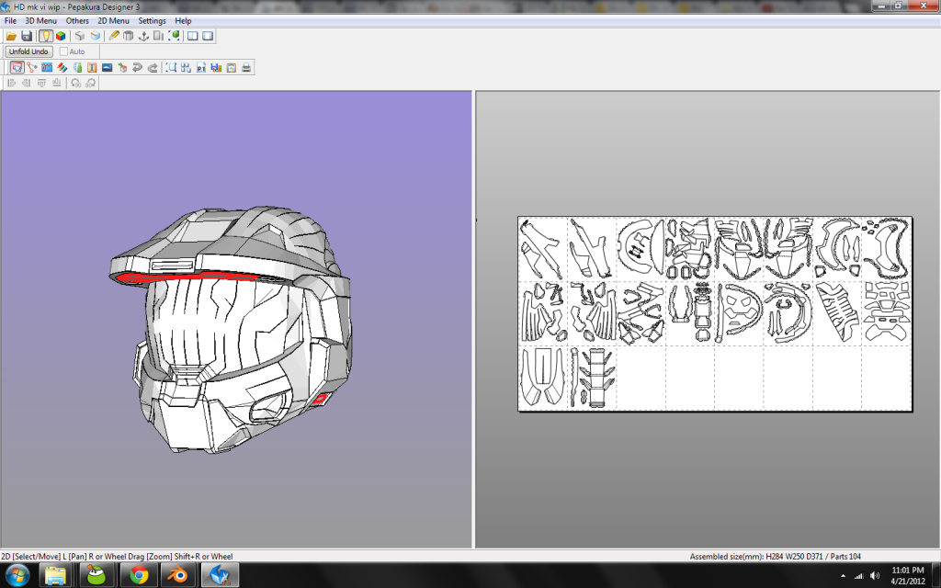941x588 pixels.
Task: Click the unfolded 2D pattern sheet
Action: point(715,314)
